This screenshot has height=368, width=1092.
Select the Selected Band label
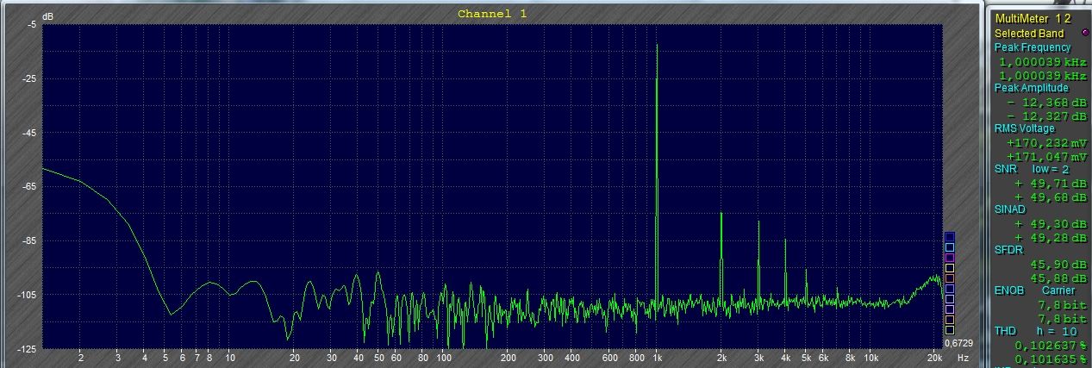(1029, 33)
